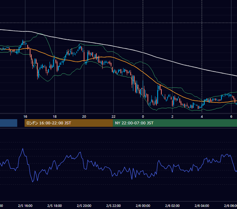Click the 4 hour label on the axis
This screenshot has width=237, height=209.
(x=202, y=117)
